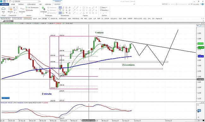Open the symbol search combo box
Screen dimensions: 205x122
27,2
